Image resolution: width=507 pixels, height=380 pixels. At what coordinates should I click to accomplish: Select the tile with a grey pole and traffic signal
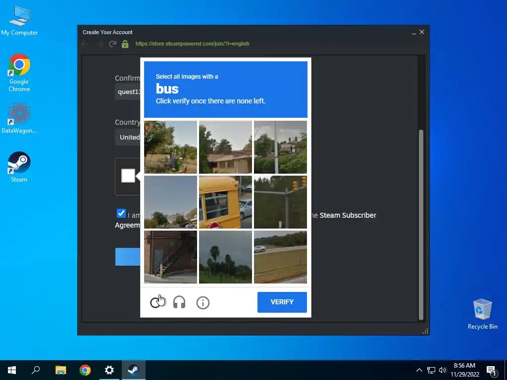[280, 147]
